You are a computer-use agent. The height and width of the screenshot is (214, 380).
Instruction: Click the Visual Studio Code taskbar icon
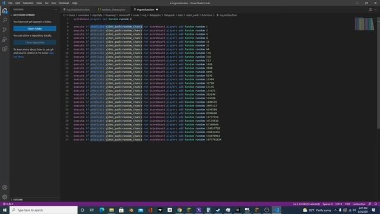click(277, 210)
